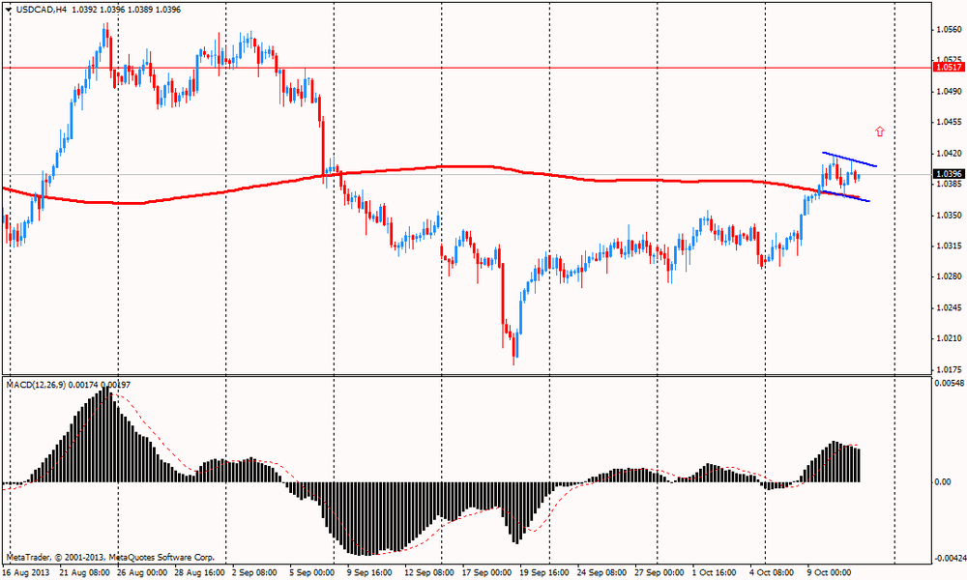967x580 pixels.
Task: Click the MetaTrader copyright text
Action: 110,557
